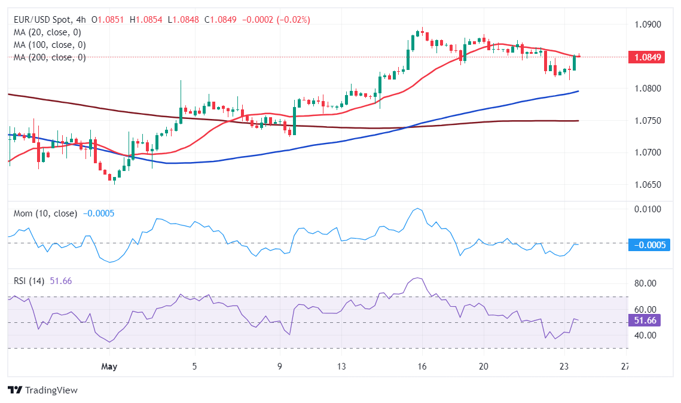The height and width of the screenshot is (403, 681).
Task: Click date 23 on the time axis
Action: coord(563,365)
